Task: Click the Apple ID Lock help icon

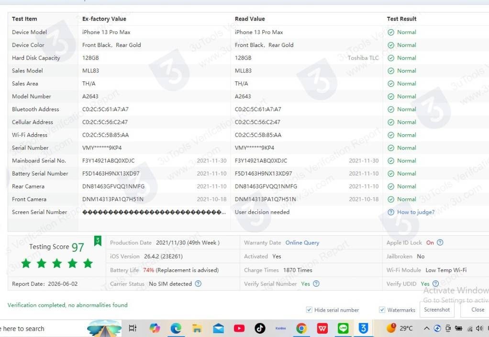Action: click(x=440, y=243)
